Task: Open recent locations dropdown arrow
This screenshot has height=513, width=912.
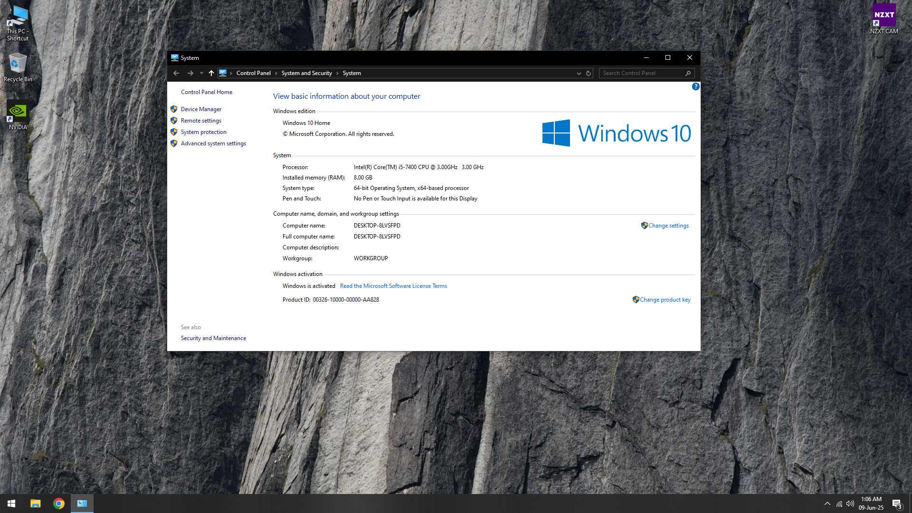Action: click(201, 73)
